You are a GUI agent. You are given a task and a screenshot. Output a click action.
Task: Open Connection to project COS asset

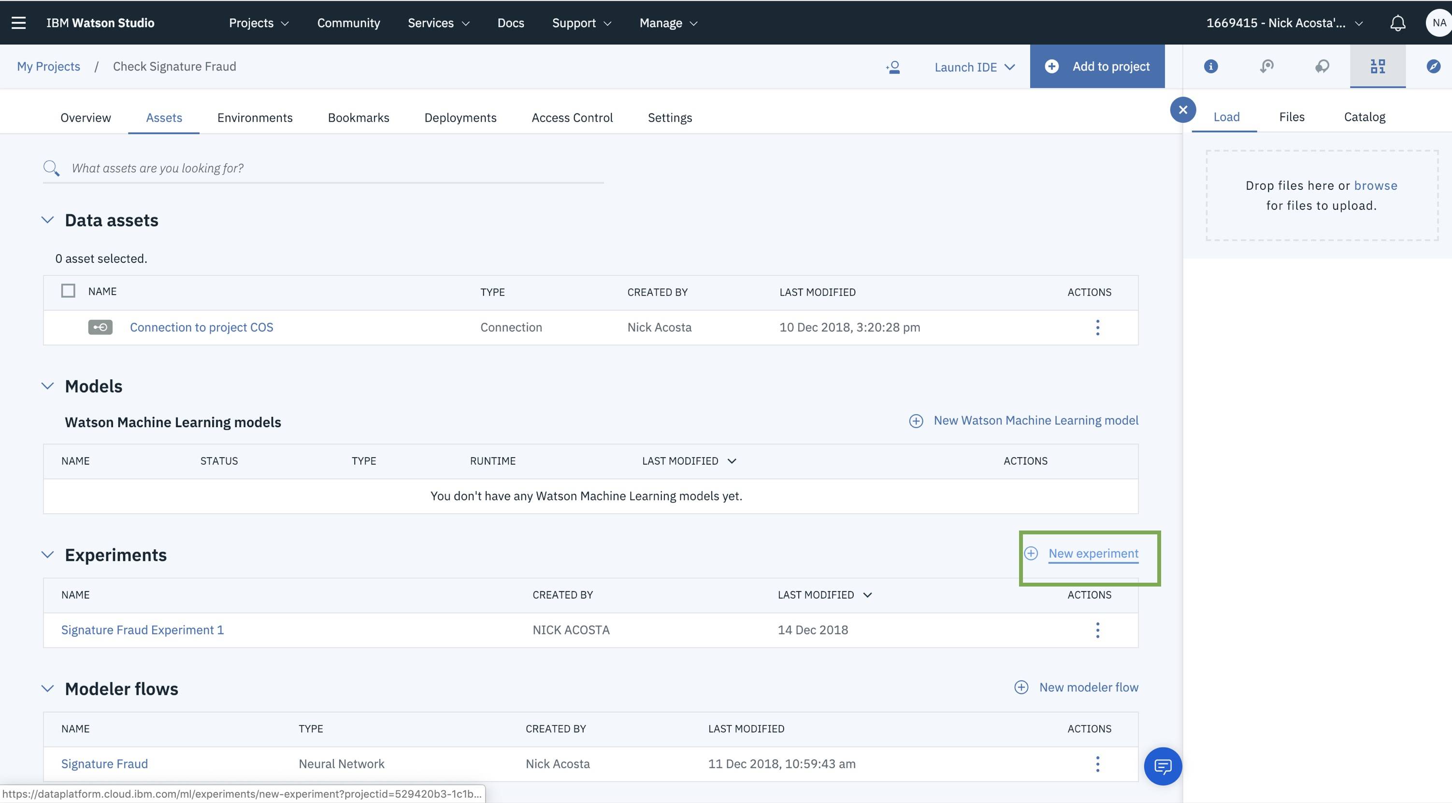point(201,327)
